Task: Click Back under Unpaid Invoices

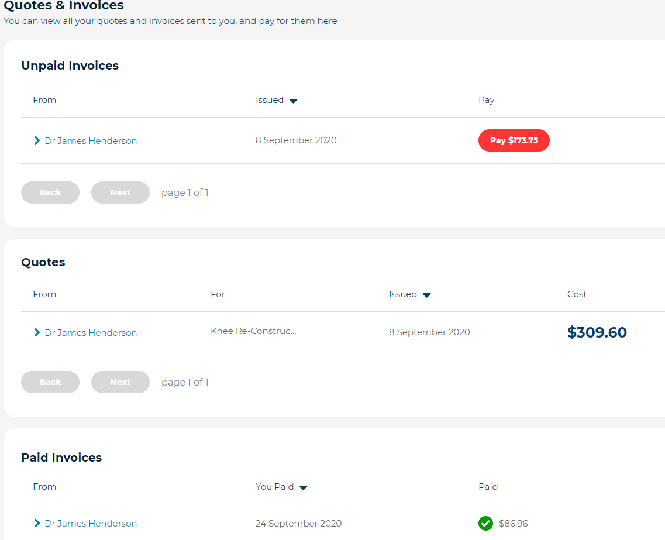Action: (50, 192)
